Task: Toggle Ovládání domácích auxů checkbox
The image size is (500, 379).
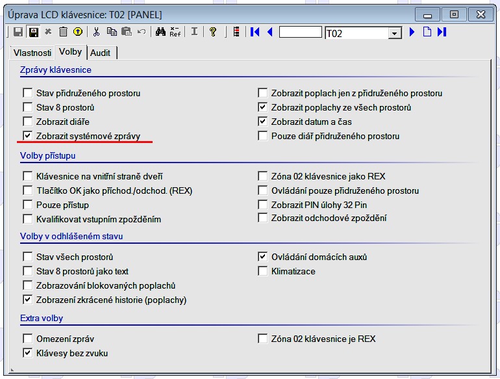Action: [262, 257]
